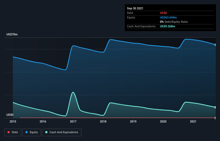Click the US$70m axis label
This screenshot has width=220, height=141.
point(12,34)
